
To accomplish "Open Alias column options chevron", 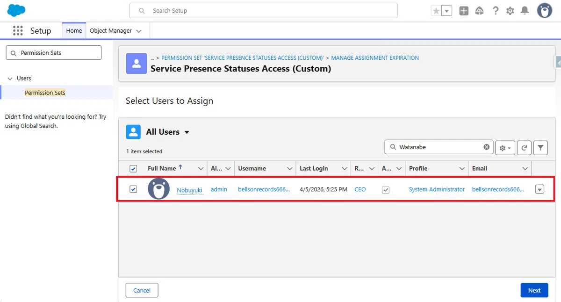I will pyautogui.click(x=228, y=169).
